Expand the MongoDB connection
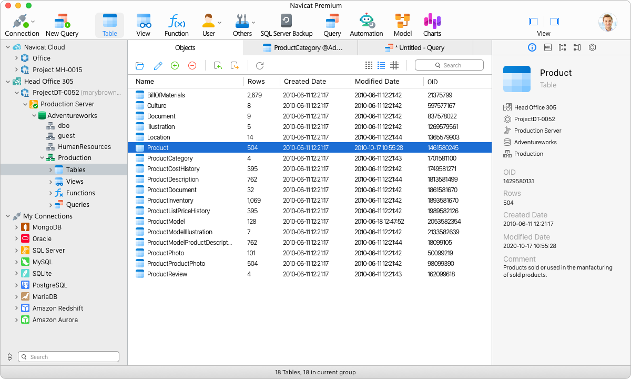Screen dimensions: 631x379 (x=16, y=227)
